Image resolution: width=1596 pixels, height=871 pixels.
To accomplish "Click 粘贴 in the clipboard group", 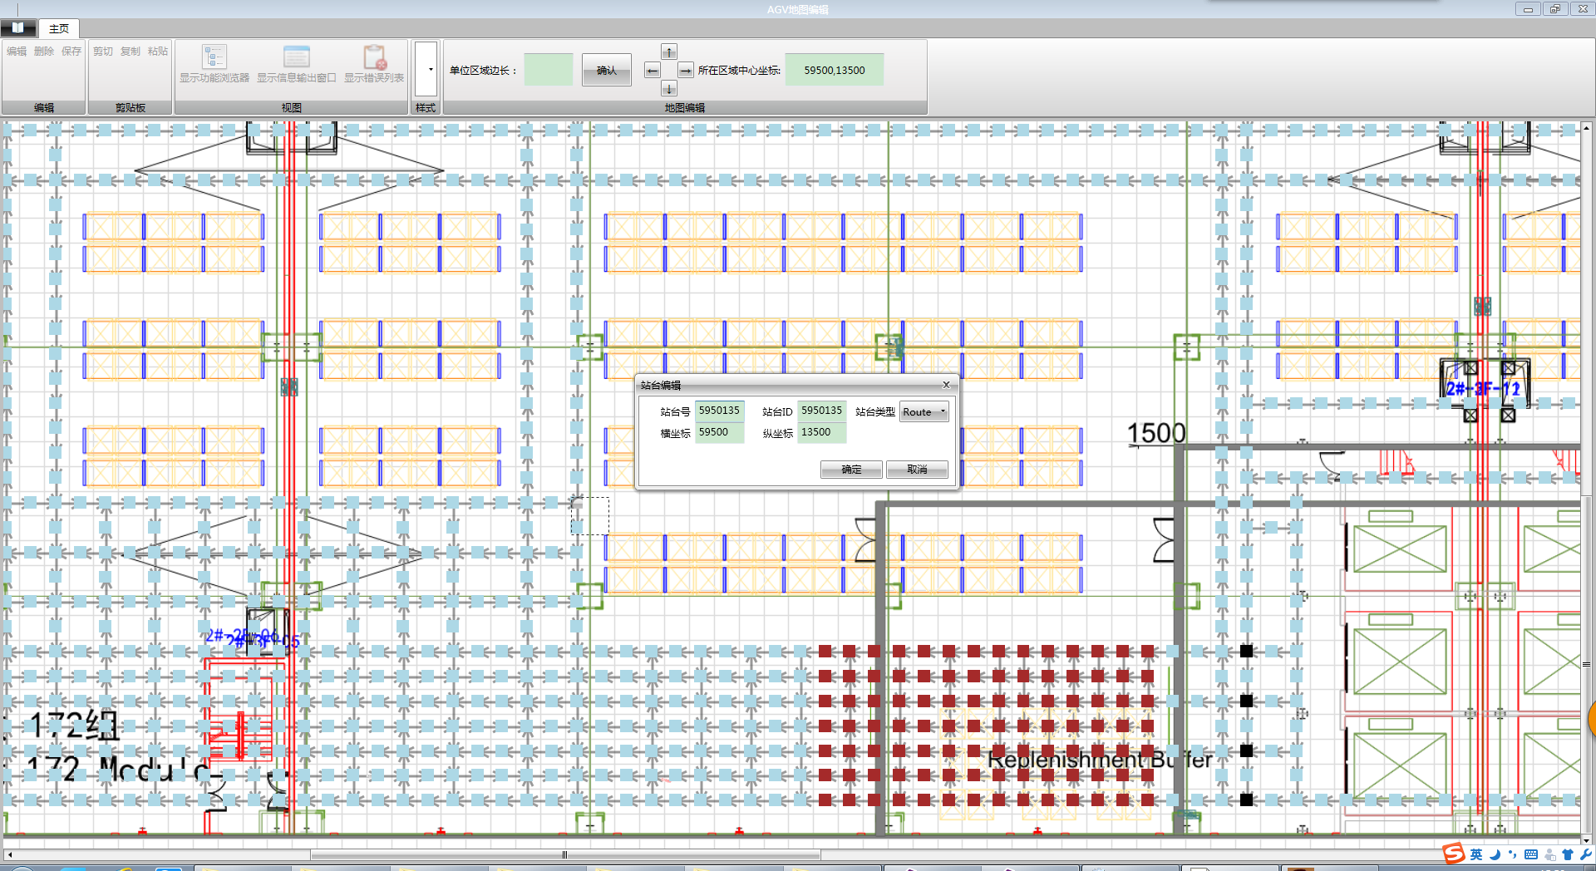I will pos(158,52).
